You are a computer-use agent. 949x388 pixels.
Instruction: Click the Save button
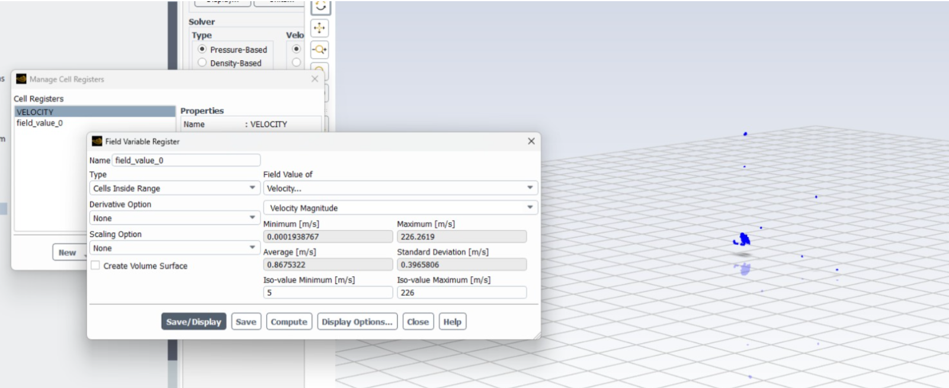(246, 322)
